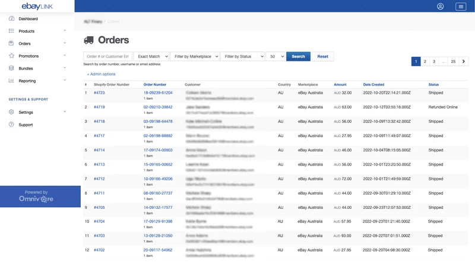This screenshot has width=475, height=267.
Task: Click the Order # or Customer search field
Action: point(108,56)
